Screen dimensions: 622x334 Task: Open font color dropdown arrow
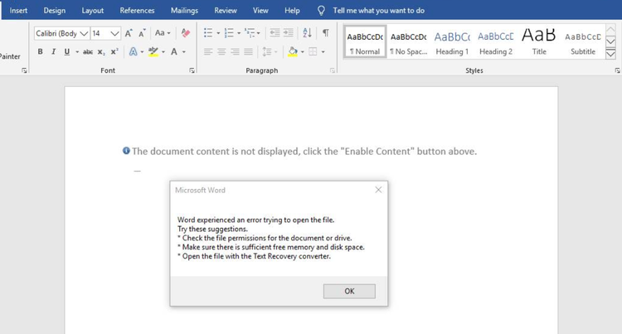tap(183, 52)
